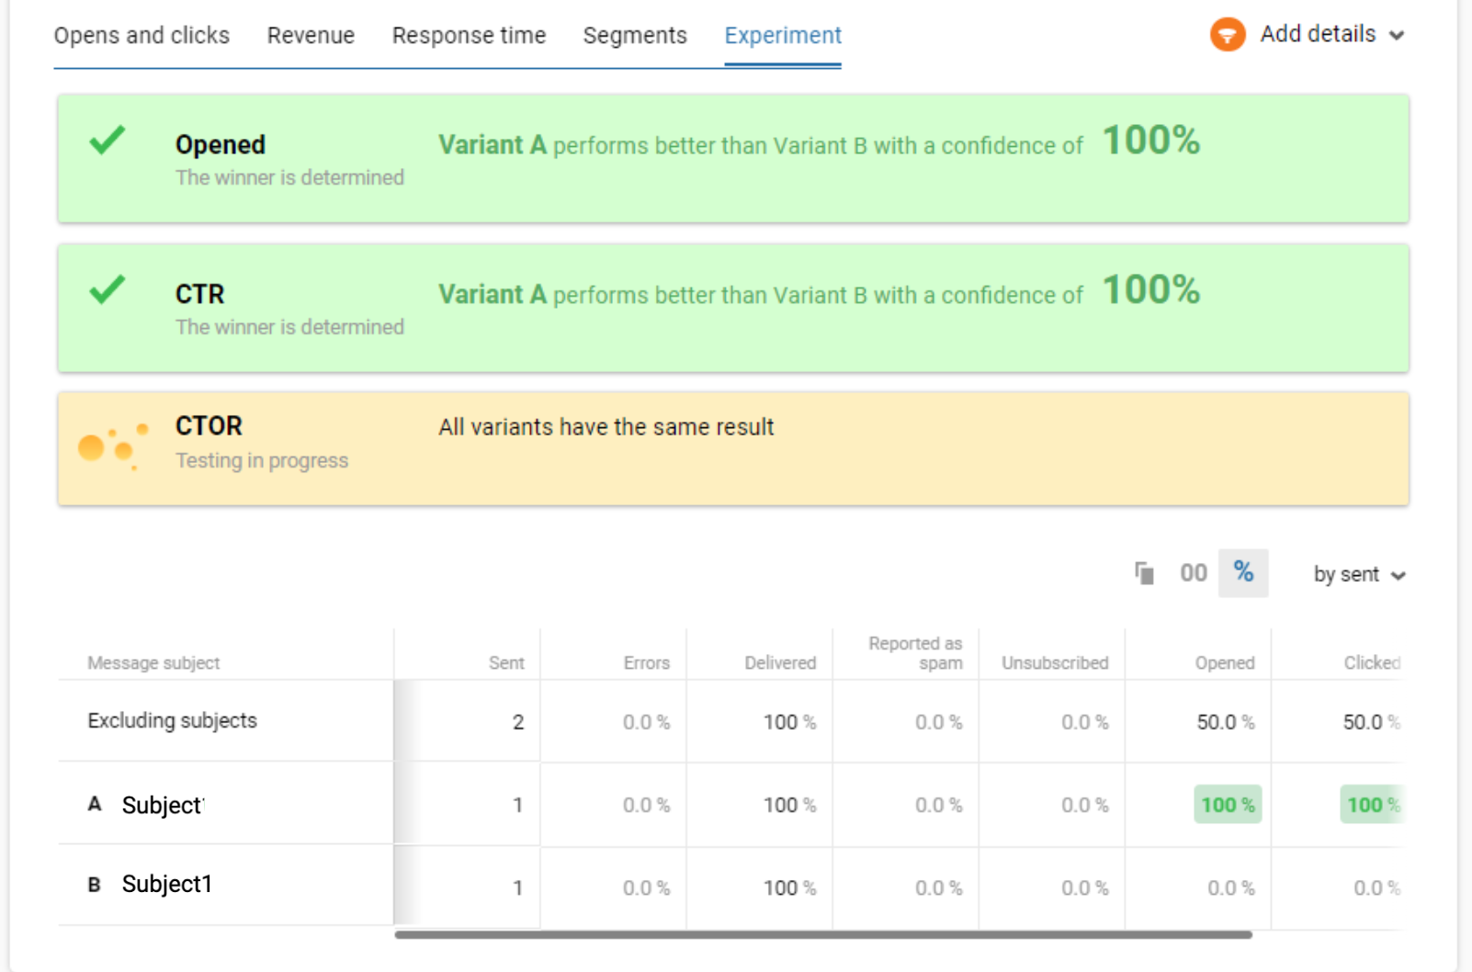Expand the Add details dropdown
The width and height of the screenshot is (1472, 972).
(x=1332, y=34)
